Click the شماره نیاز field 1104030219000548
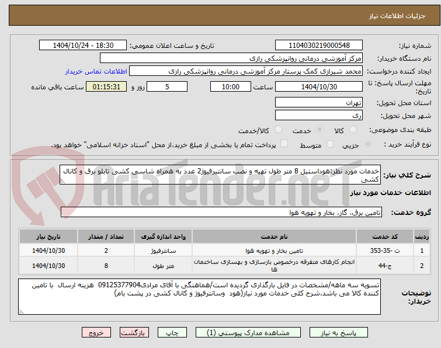441x348 pixels. 319,46
